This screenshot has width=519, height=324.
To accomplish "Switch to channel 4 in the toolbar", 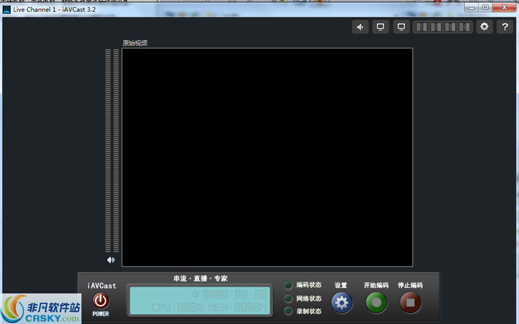I will (x=464, y=27).
